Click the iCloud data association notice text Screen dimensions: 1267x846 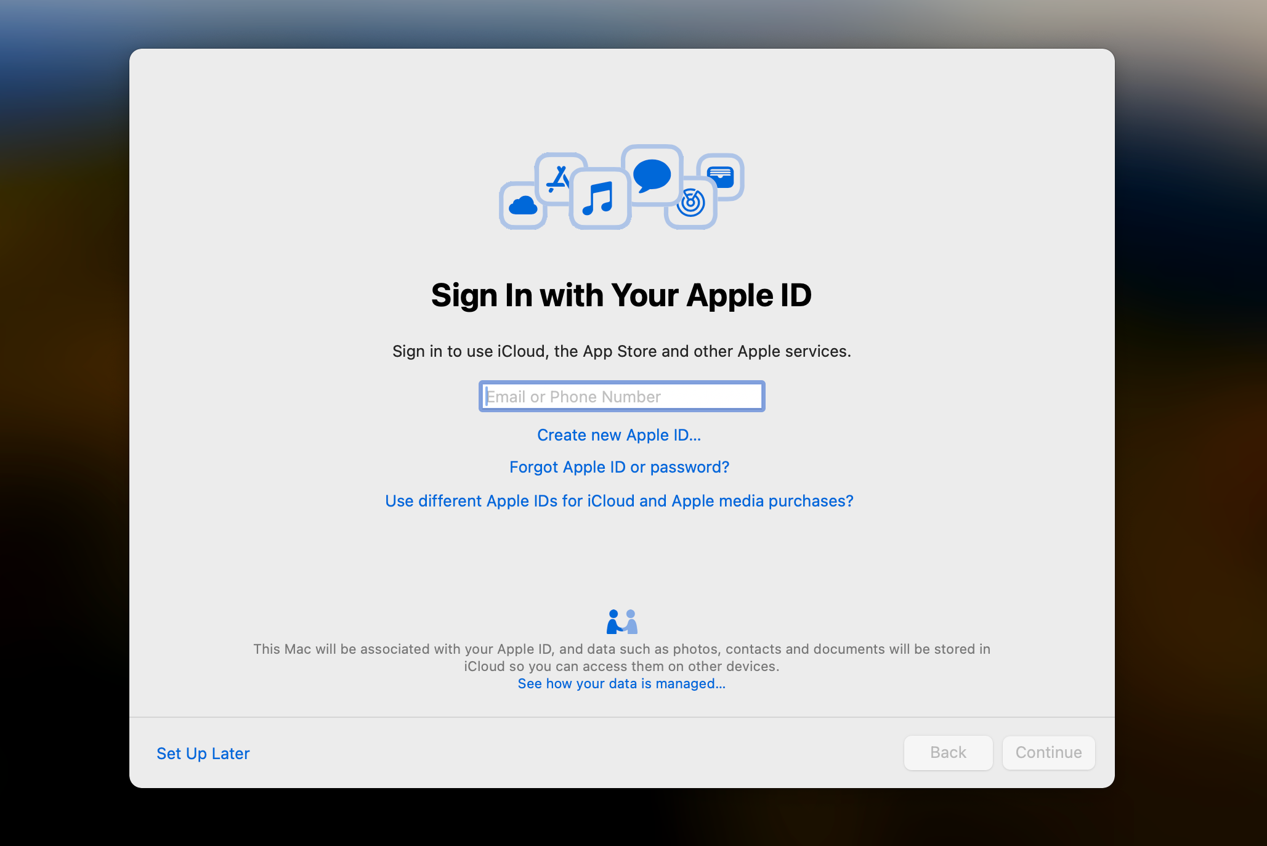621,657
